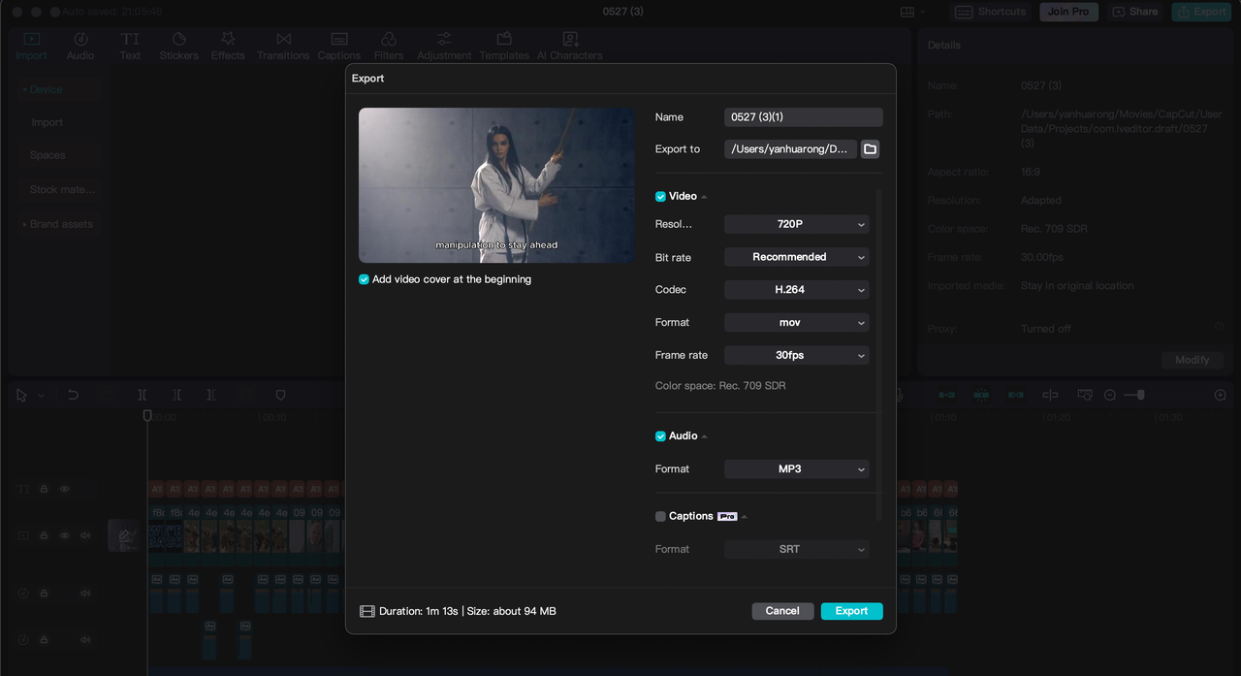The height and width of the screenshot is (676, 1241).
Task: Toggle the auto snapping icon
Action: point(981,396)
